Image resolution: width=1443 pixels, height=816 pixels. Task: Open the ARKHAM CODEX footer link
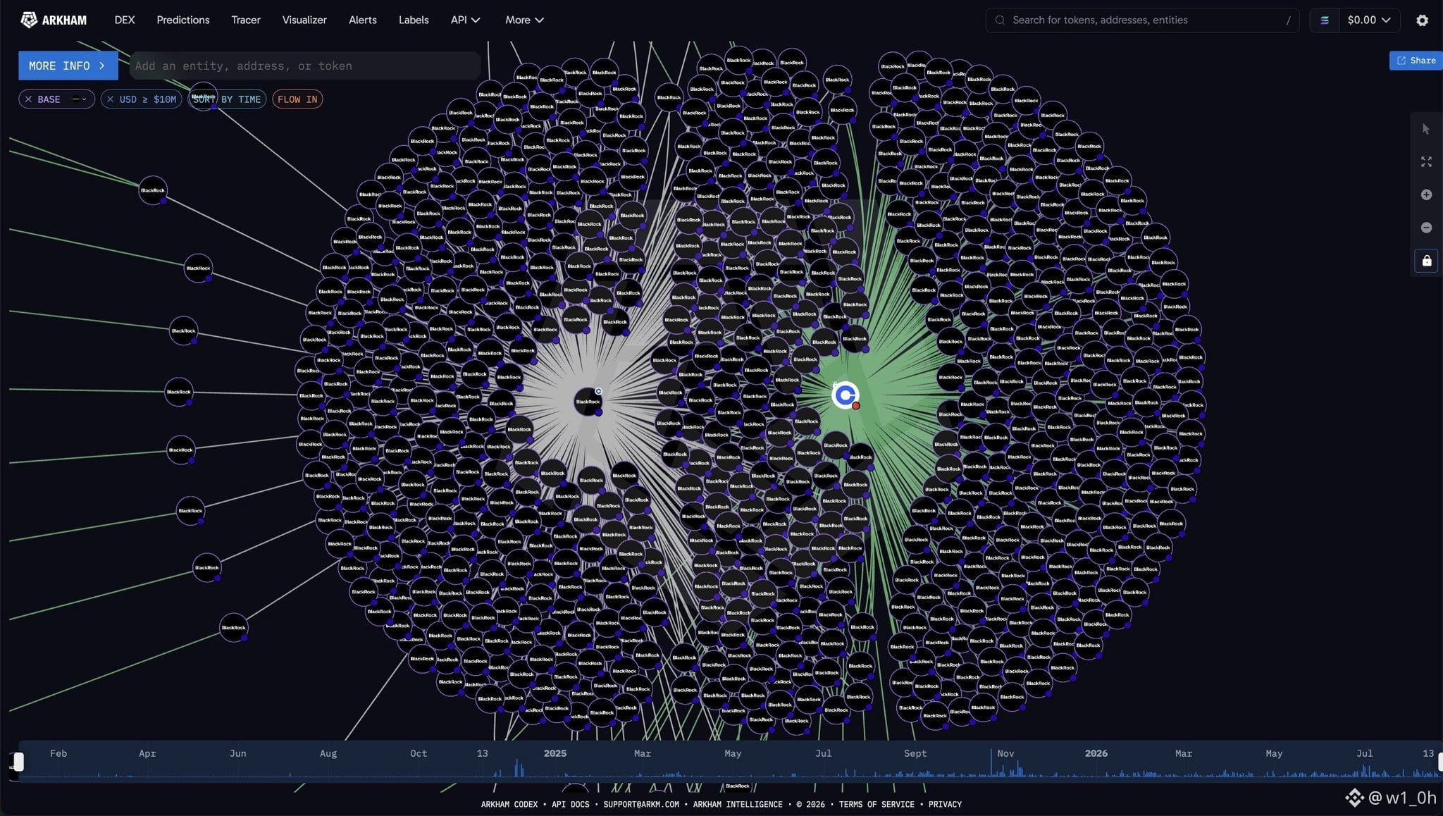coord(509,804)
